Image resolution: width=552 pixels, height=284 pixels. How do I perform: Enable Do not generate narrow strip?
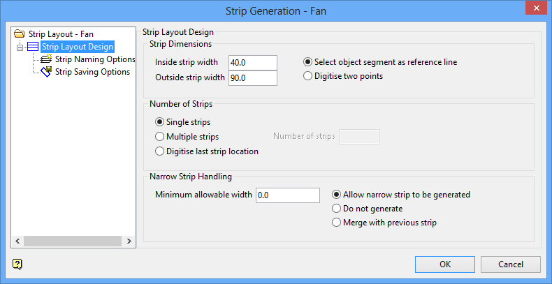pyautogui.click(x=337, y=209)
